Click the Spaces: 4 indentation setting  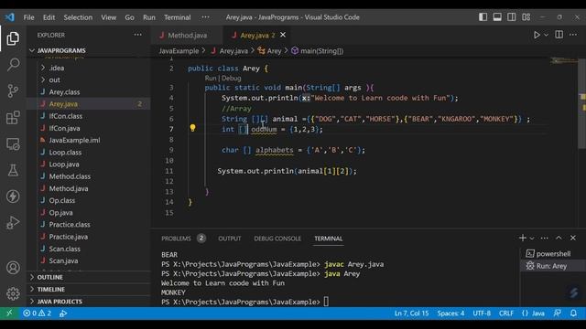[450, 313]
